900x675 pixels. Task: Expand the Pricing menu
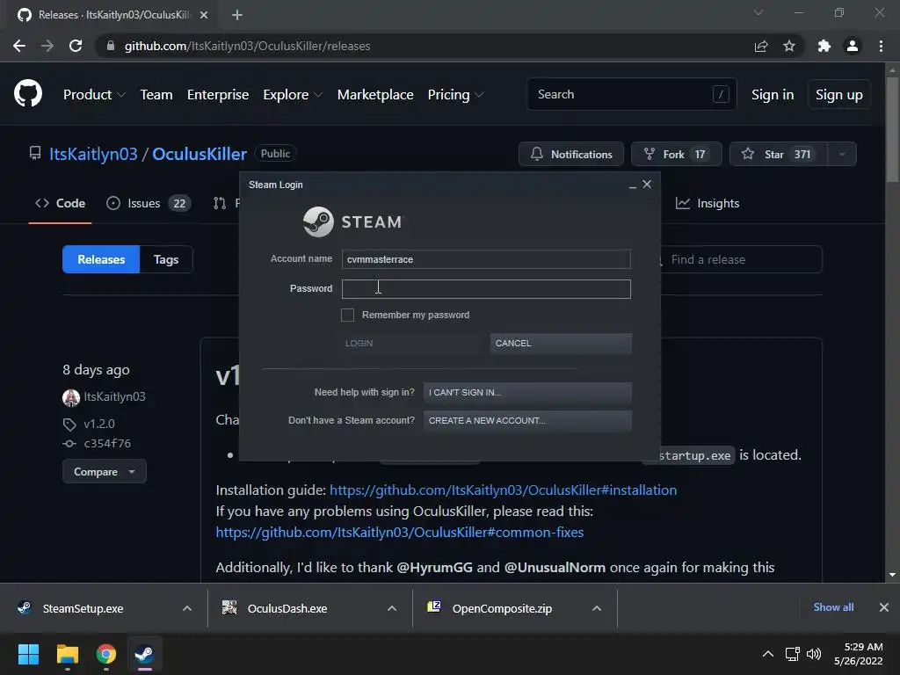point(456,95)
